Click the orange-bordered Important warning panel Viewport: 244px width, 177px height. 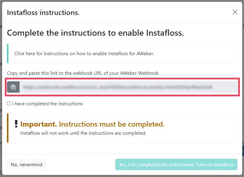coord(122,128)
